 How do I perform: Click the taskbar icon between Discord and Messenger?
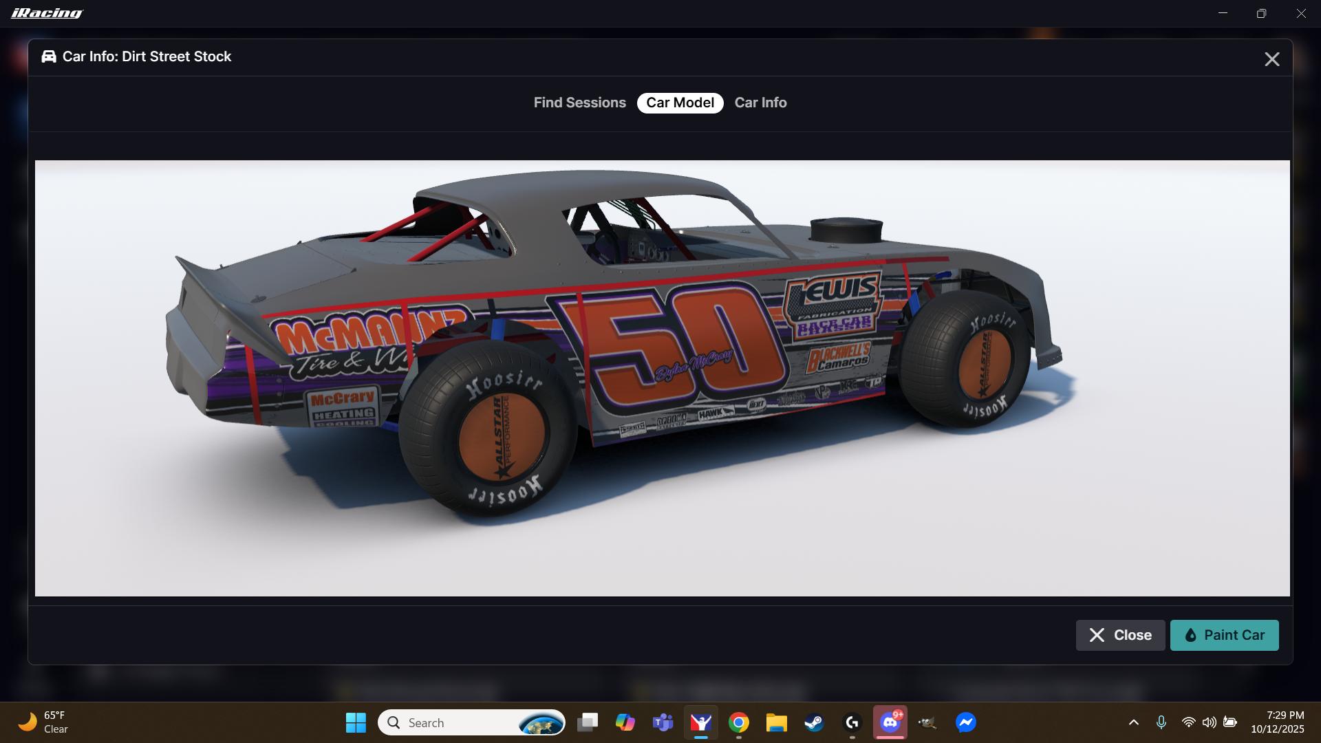(927, 722)
